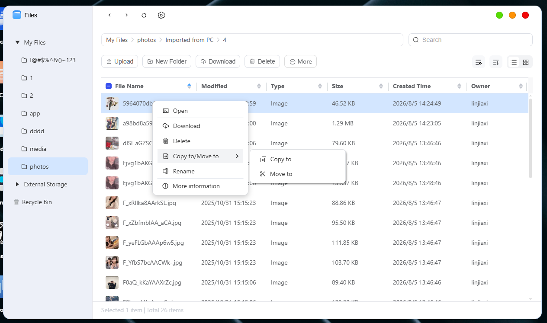
Task: Click the Upload button
Action: 120,61
